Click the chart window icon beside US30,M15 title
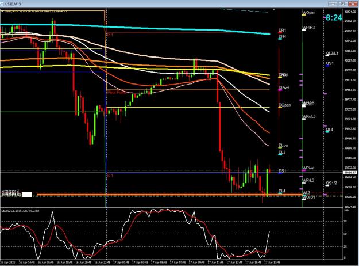 pyautogui.click(x=2, y=4)
